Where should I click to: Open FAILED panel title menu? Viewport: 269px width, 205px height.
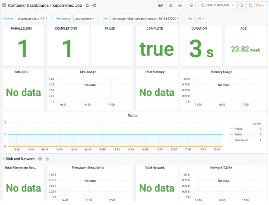coord(110,28)
